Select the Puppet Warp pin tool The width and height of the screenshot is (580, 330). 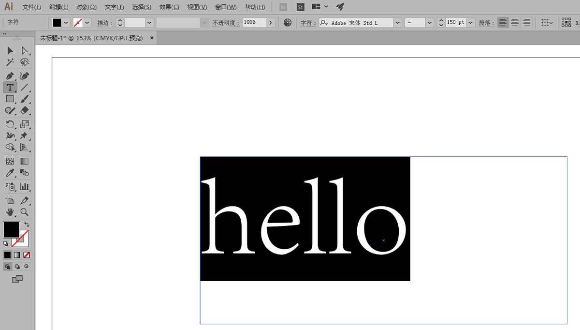tap(25, 136)
